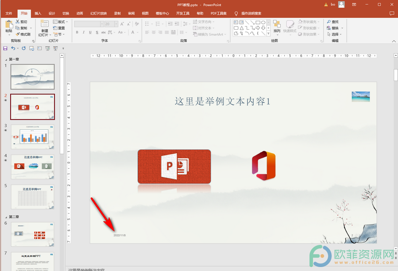Click the slide title 这里是举例文本内容1
This screenshot has width=398, height=271.
[223, 101]
